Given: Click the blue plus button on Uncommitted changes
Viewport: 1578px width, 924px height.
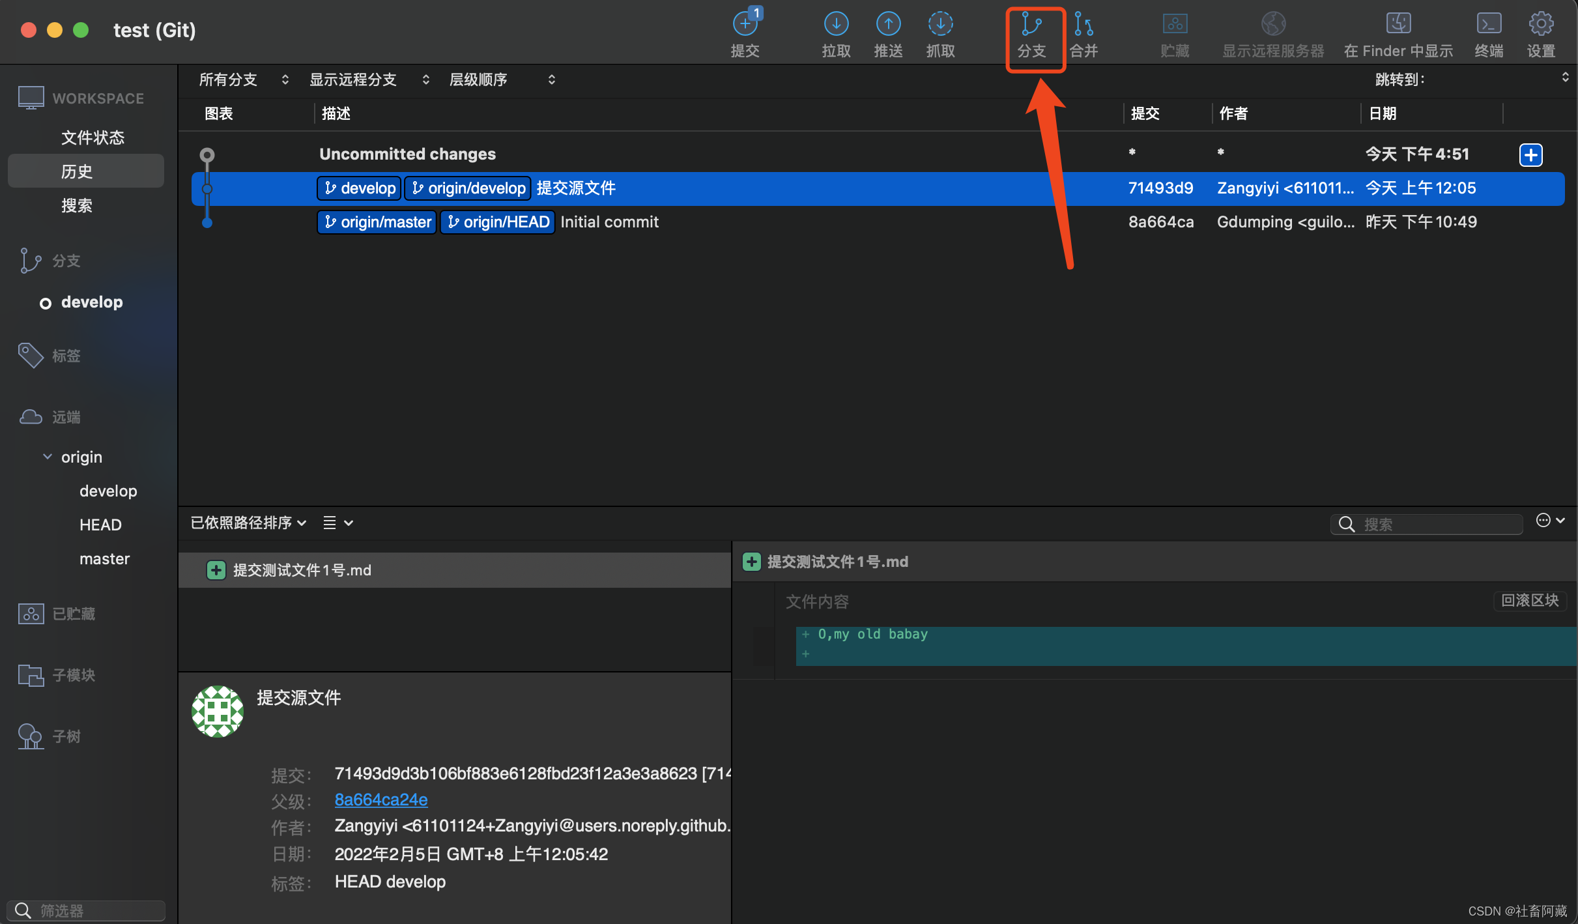Looking at the screenshot, I should (x=1530, y=154).
